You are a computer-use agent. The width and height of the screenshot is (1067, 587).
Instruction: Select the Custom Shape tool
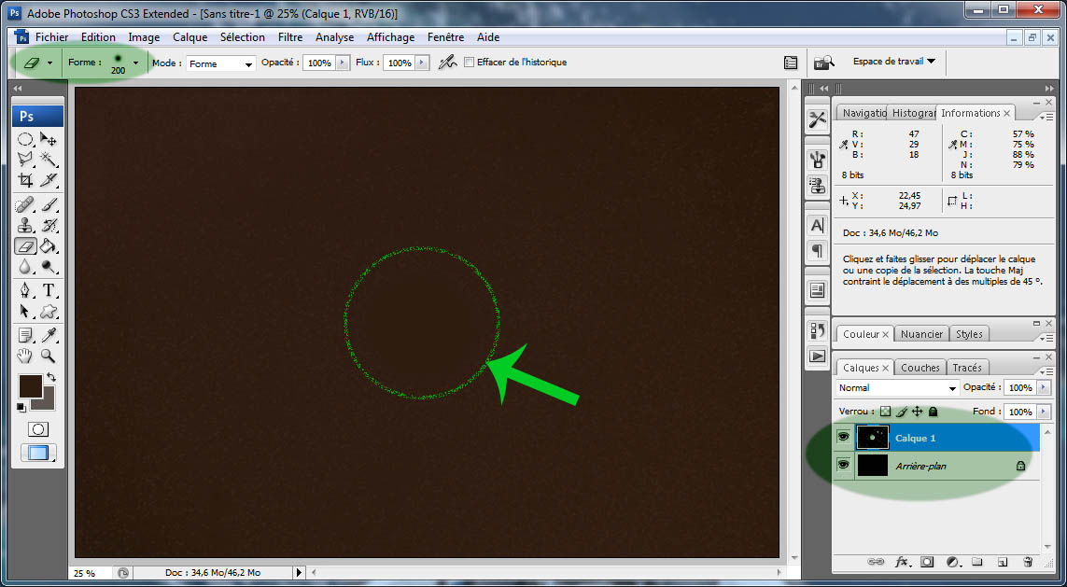(49, 312)
